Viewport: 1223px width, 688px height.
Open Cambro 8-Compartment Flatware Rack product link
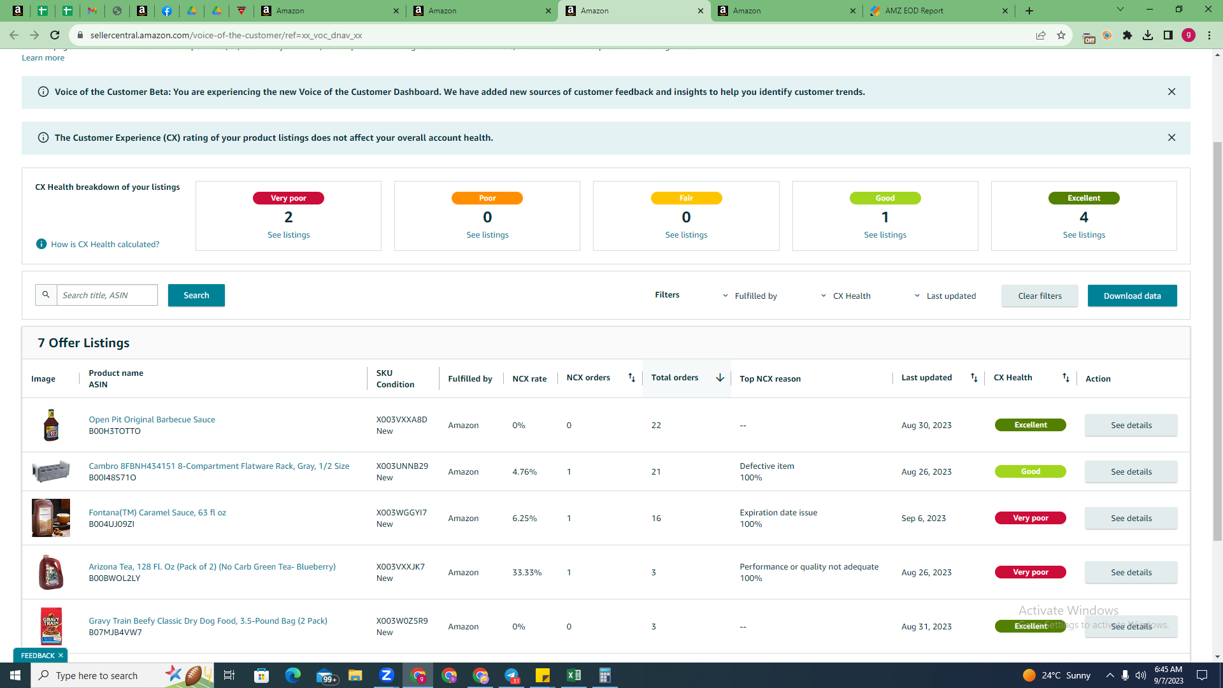click(x=218, y=466)
